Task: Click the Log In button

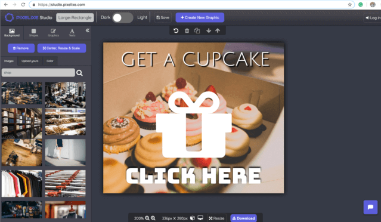Action: [373, 18]
